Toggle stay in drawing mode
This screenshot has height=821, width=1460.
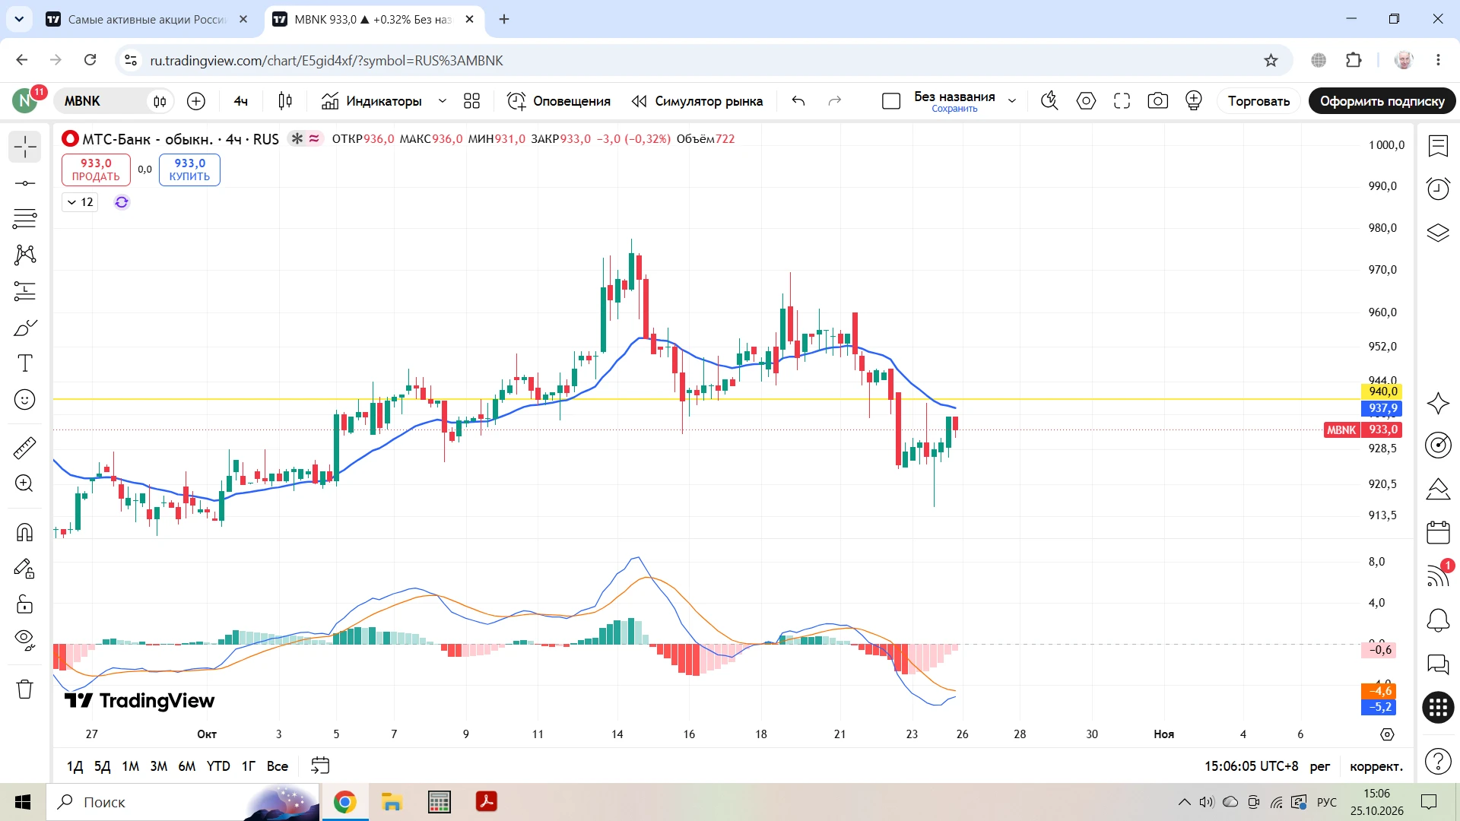tap(24, 569)
